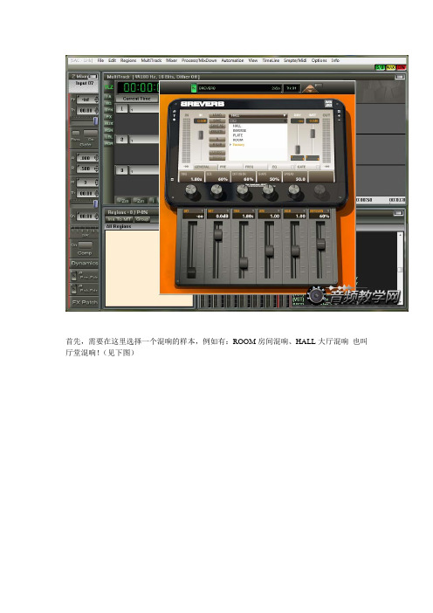433x613 pixels.
Task: Click the SPREAD knob under 50.0
Action: coord(294,190)
